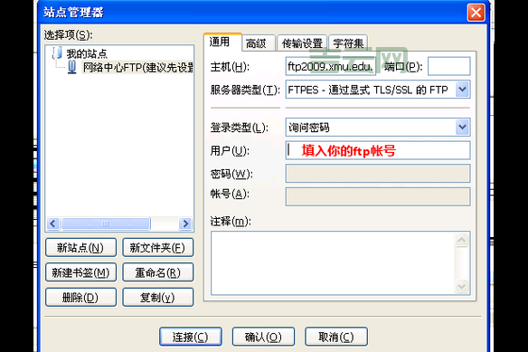Click the 密码 password field

[378, 174]
